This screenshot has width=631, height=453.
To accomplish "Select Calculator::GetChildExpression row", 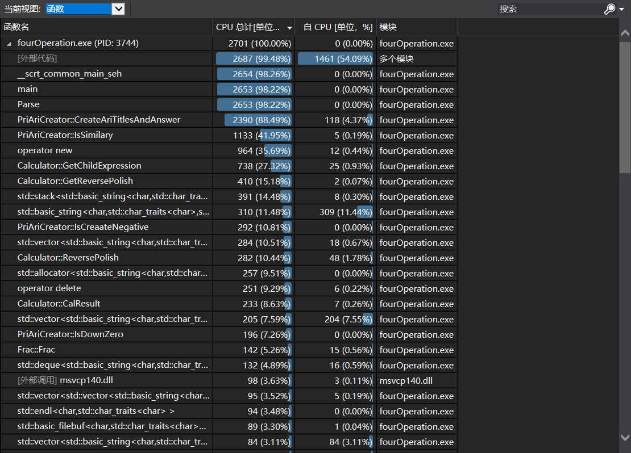I will (229, 166).
